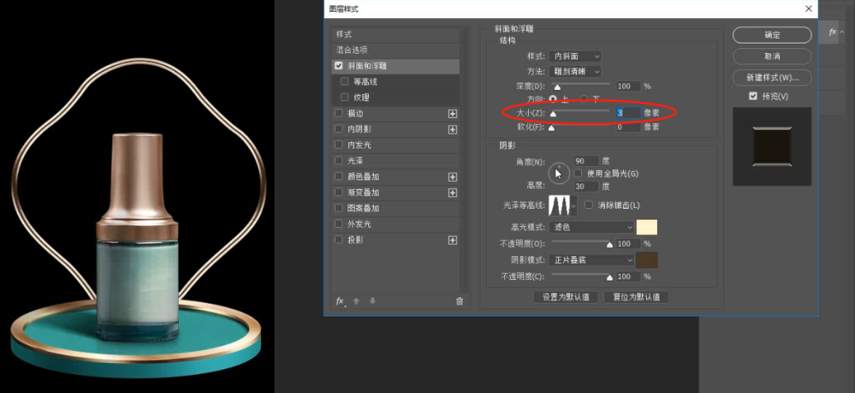The image size is (855, 393).
Task: Click the 确定 confirm button
Action: 772,35
